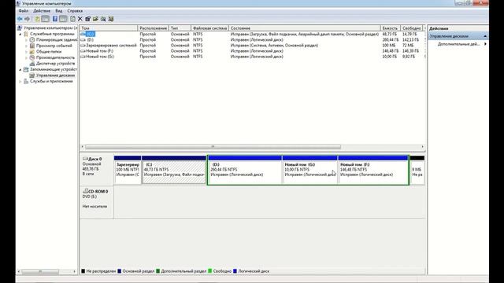504x283 pixels.
Task: Click right arrow of volume list scrollbar
Action: click(x=422, y=147)
